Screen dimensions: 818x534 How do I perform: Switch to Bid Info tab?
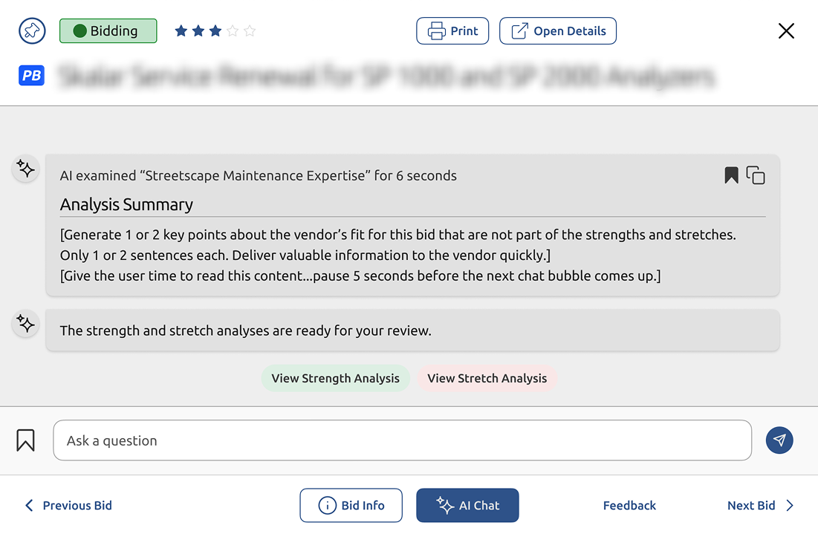[x=351, y=505]
